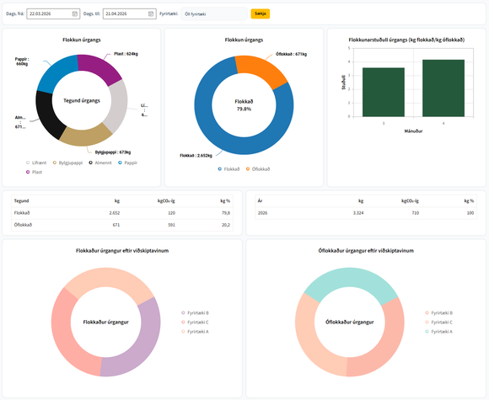Select the purple Plast donut segment

click(x=99, y=68)
